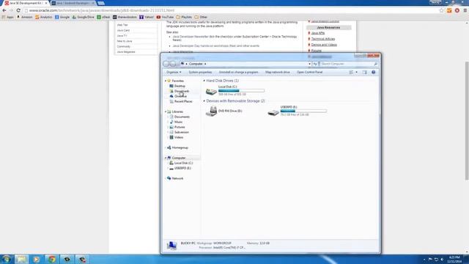The image size is (469, 264).
Task: Open Windows Start button
Action: (x=7, y=259)
